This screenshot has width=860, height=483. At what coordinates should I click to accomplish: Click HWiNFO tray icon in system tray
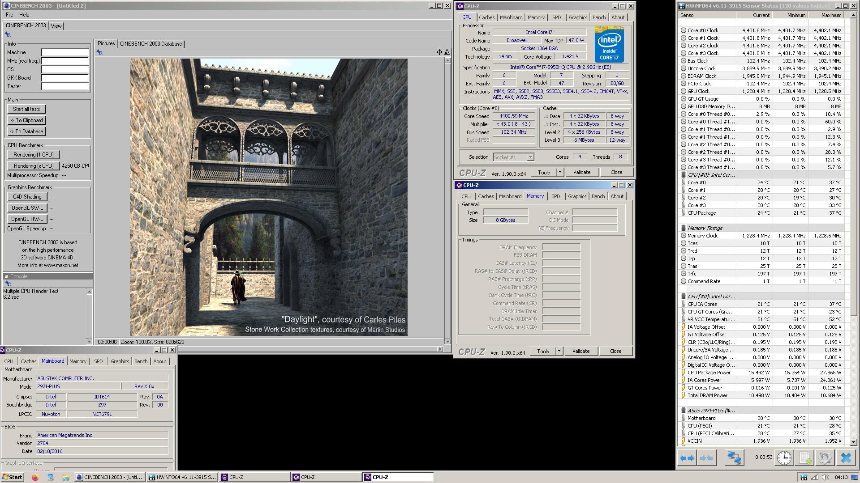click(804, 477)
